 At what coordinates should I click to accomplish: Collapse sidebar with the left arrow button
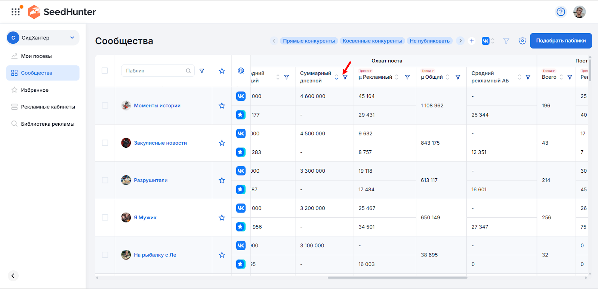[13, 276]
